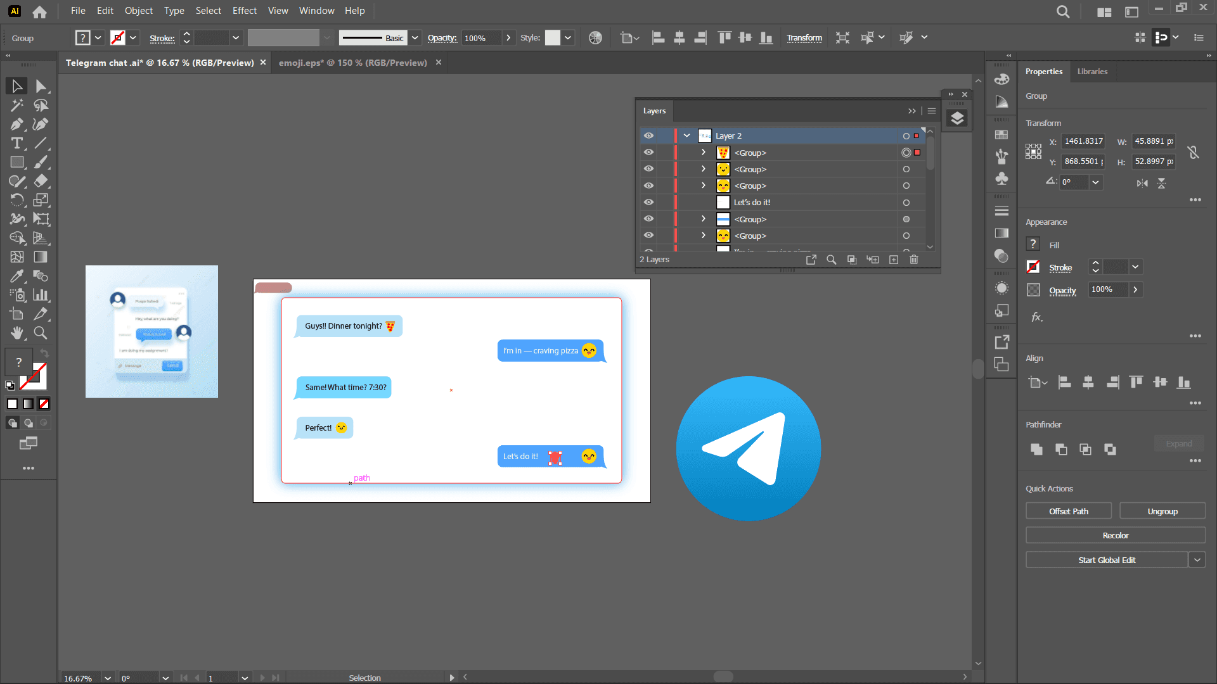This screenshot has height=684, width=1217.
Task: Choose the Eyedropper tool
Action: [x=17, y=276]
